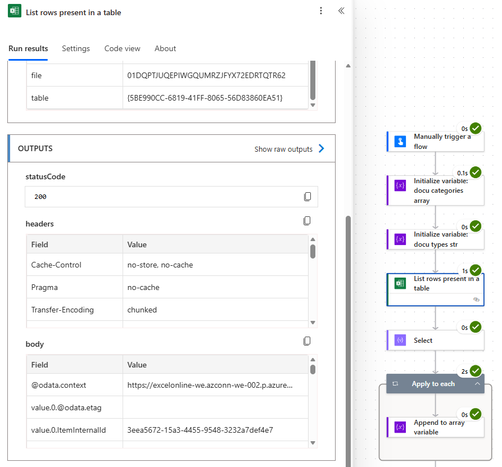This screenshot has width=502, height=467.
Task: Open the Code view tab
Action: (x=123, y=49)
